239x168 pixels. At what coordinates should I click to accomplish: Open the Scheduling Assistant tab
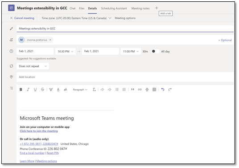[114, 8]
